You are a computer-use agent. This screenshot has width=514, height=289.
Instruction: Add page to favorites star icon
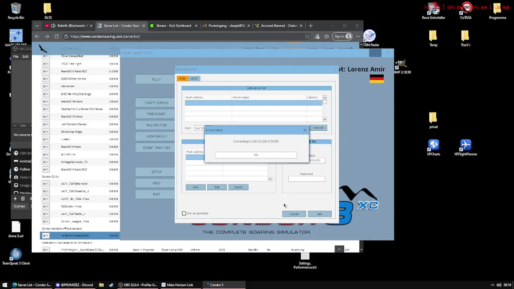[x=307, y=37]
